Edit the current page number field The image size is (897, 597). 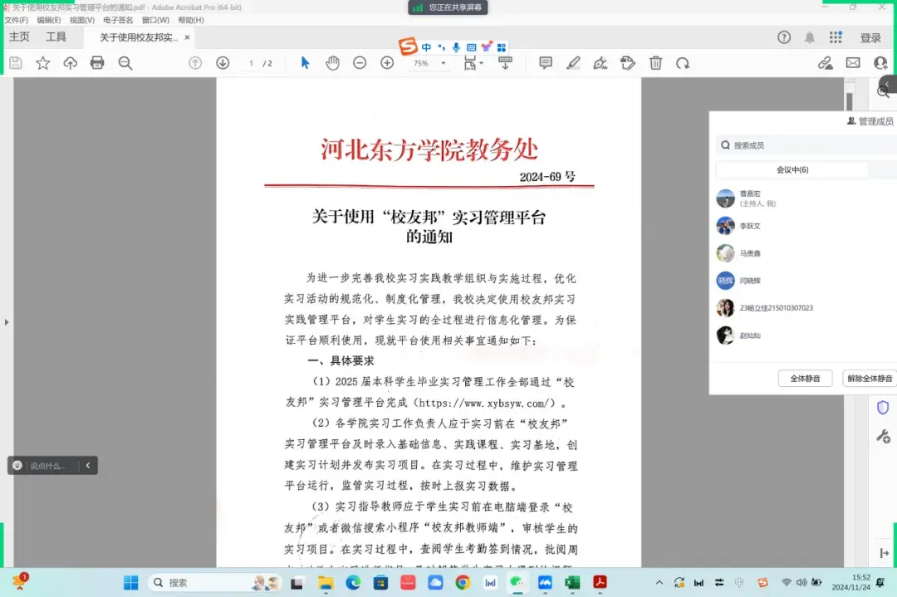(x=251, y=63)
